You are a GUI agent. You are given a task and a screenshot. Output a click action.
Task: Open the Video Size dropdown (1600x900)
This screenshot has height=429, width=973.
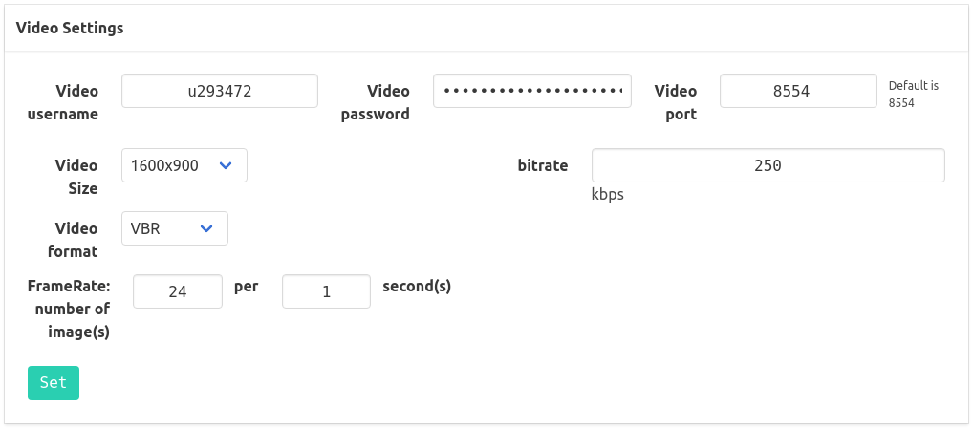[184, 165]
